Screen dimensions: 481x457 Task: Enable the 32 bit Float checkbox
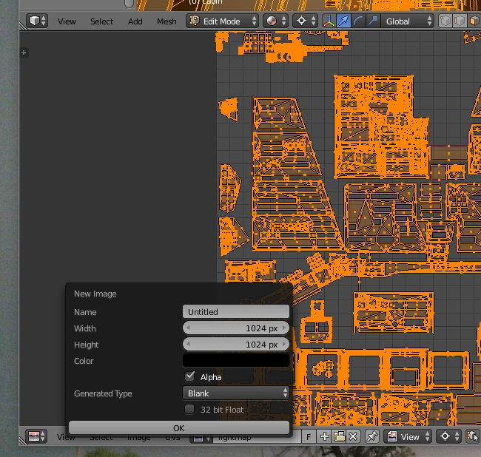point(189,409)
